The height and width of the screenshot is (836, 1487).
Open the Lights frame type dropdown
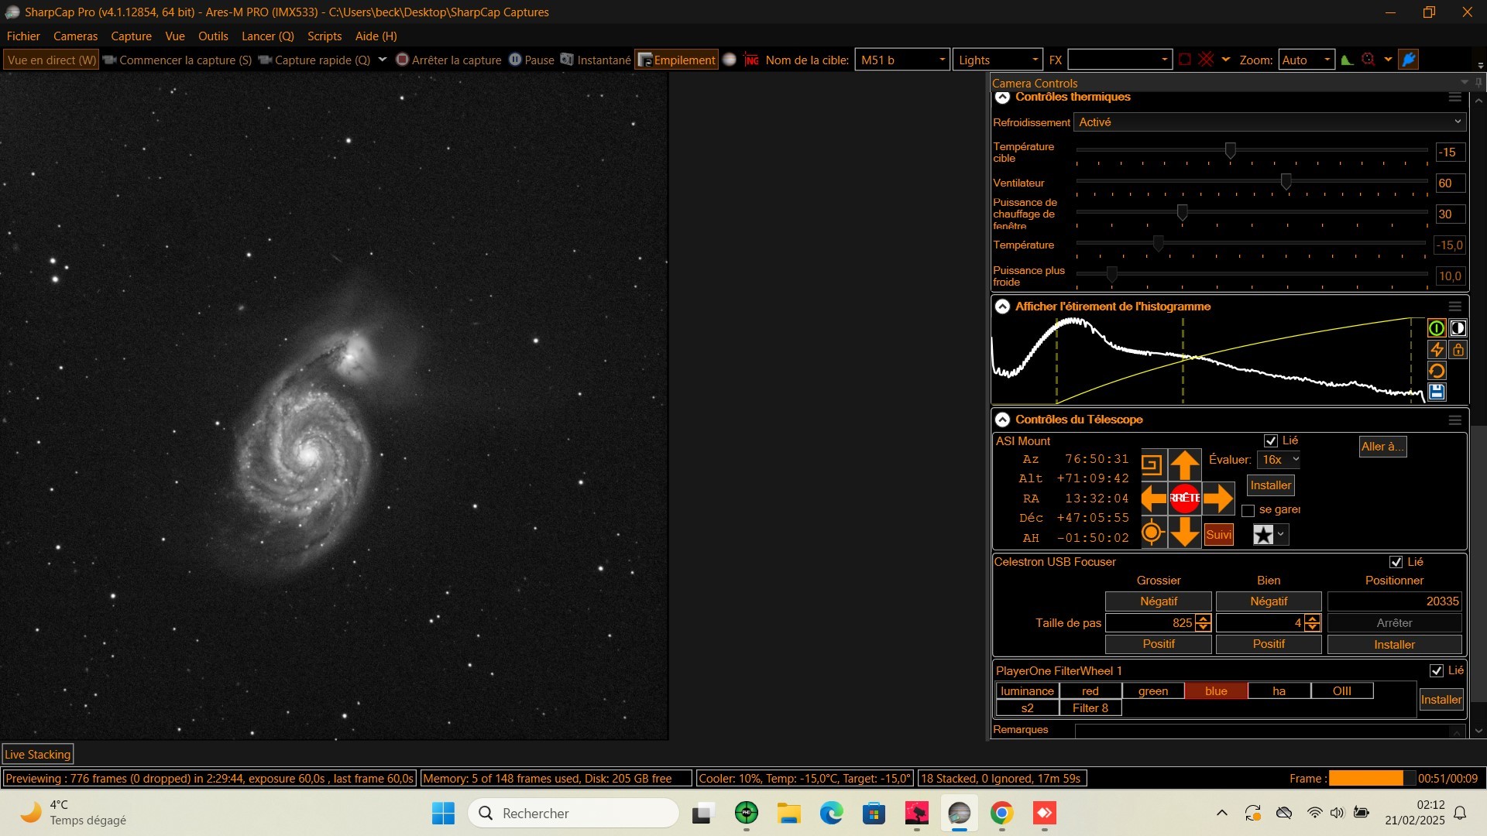pos(998,60)
